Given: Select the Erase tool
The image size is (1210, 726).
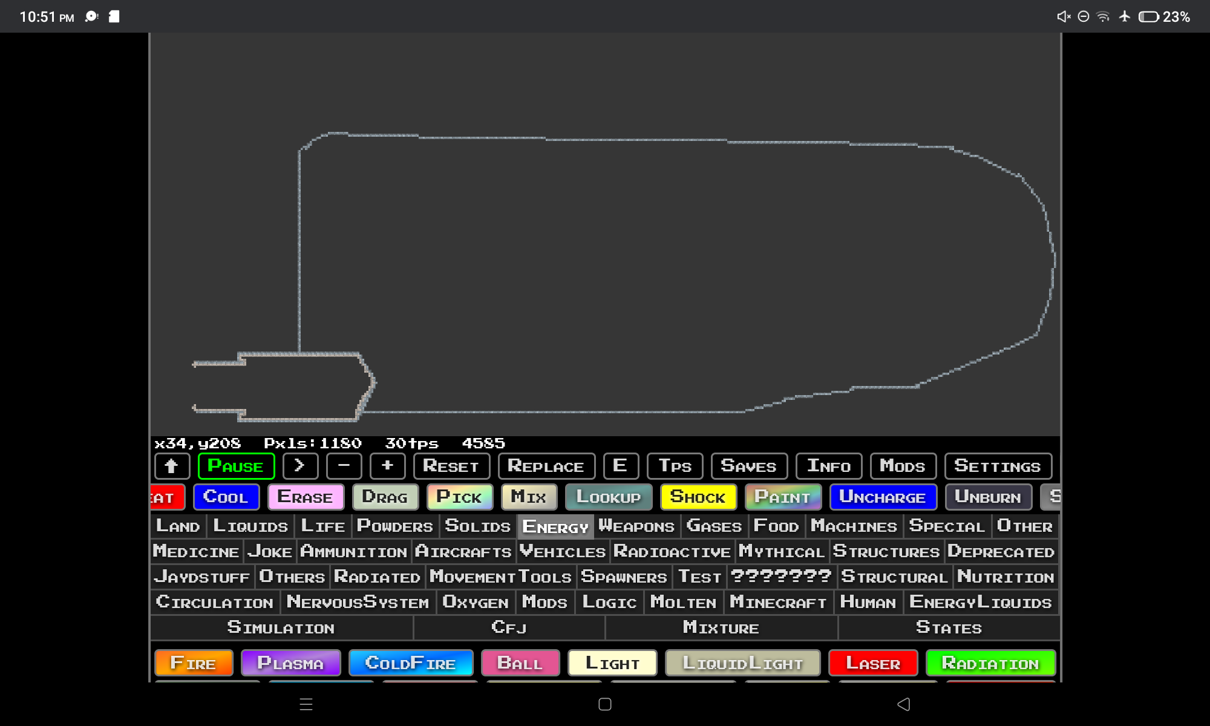Looking at the screenshot, I should [x=305, y=497].
